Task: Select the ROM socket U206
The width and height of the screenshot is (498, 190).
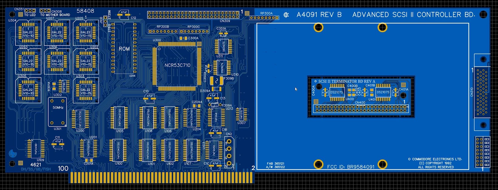Action: click(x=124, y=48)
